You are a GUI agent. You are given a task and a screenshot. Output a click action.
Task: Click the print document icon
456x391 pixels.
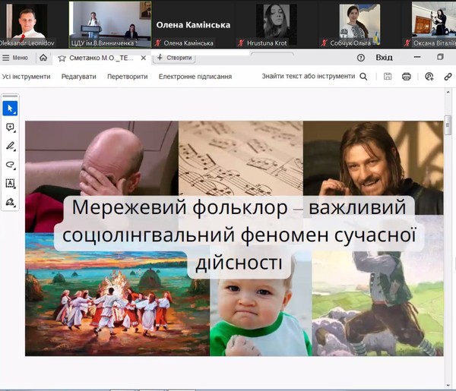point(407,77)
